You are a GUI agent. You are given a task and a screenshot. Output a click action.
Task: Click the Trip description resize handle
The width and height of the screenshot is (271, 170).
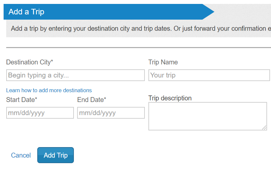tap(264, 127)
